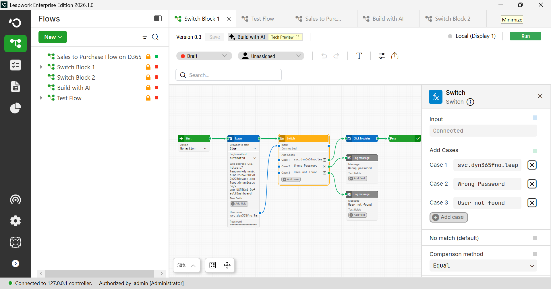
Task: Add a text annotation with T tool
Action: [x=359, y=56]
